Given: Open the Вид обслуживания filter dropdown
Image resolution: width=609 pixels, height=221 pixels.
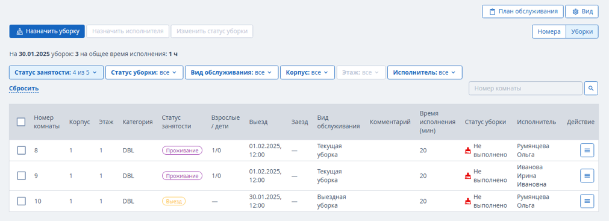Looking at the screenshot, I should [x=232, y=73].
